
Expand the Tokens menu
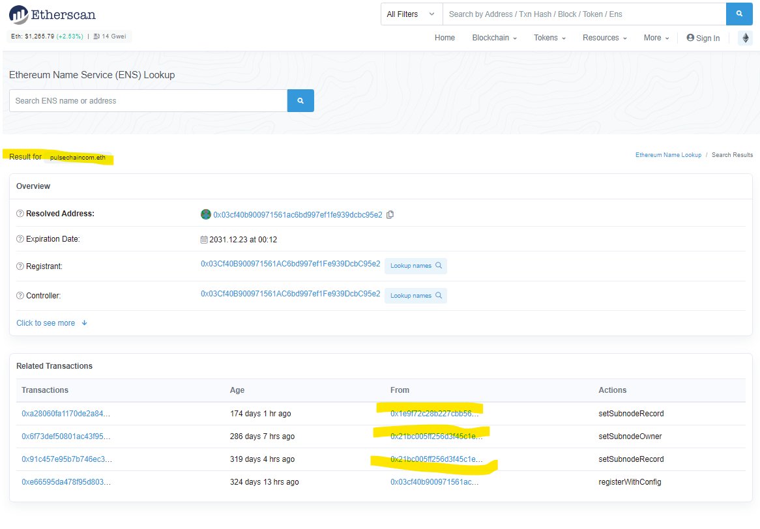click(x=549, y=38)
